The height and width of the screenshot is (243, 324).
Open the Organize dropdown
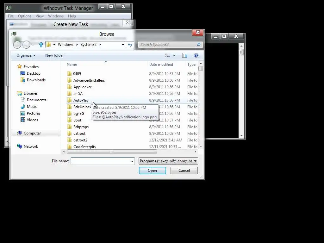click(26, 55)
